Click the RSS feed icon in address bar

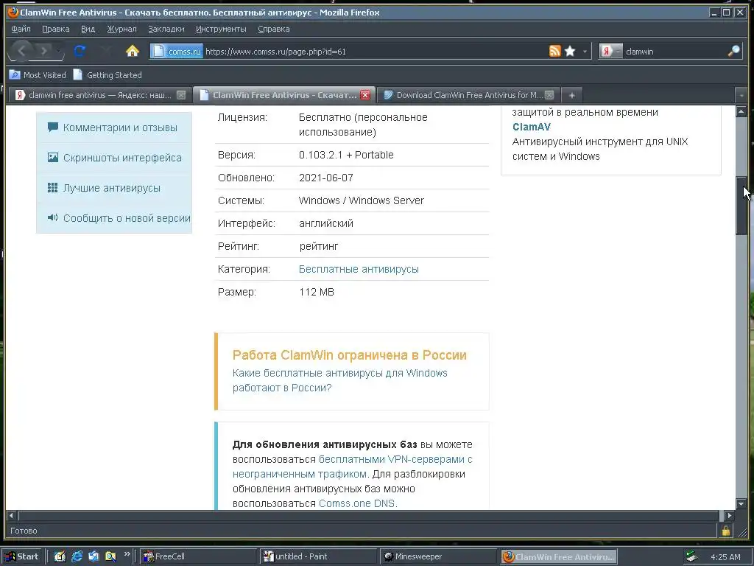[554, 51]
